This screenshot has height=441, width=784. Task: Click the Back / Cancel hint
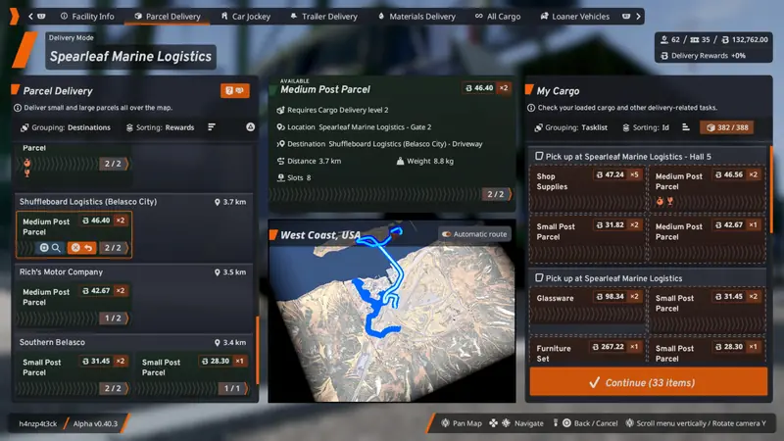click(x=591, y=423)
